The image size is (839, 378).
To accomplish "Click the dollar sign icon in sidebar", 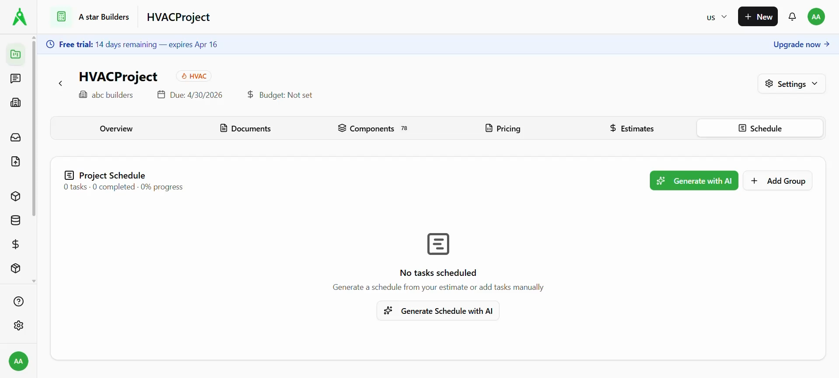I will pos(16,244).
